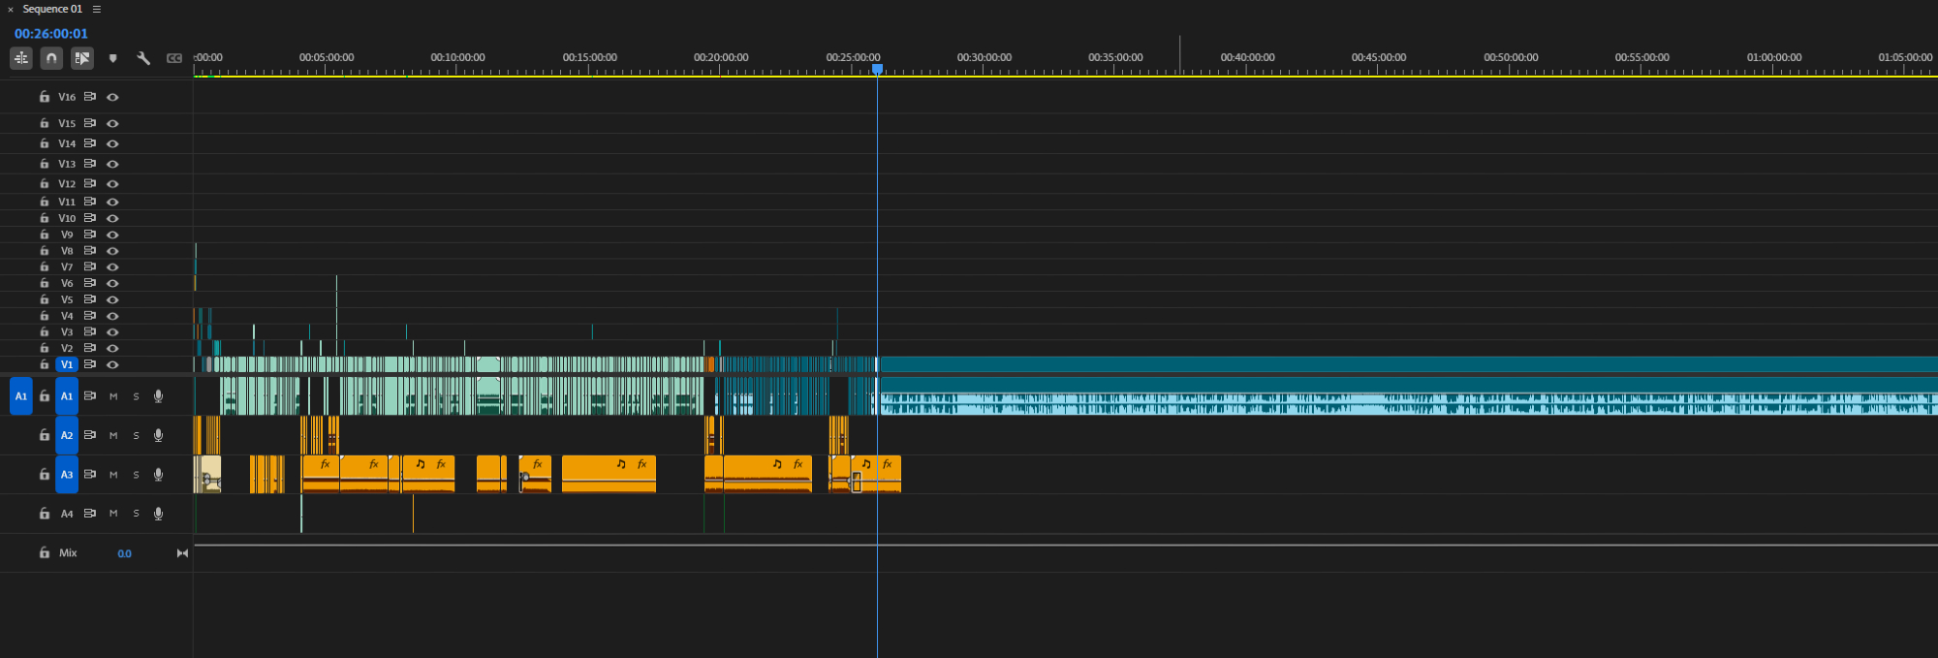Click the Caption track options CC icon

click(174, 58)
